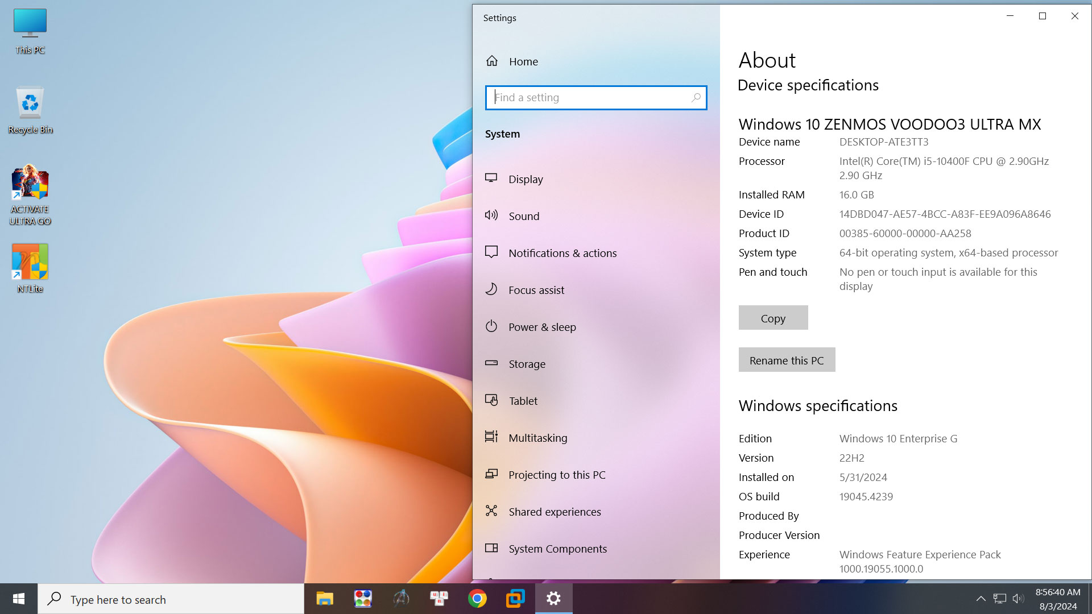The image size is (1092, 614).
Task: Open the Storage drive icon
Action: (491, 363)
